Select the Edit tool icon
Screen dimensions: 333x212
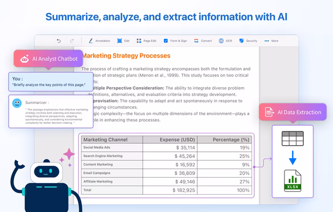(x=120, y=41)
